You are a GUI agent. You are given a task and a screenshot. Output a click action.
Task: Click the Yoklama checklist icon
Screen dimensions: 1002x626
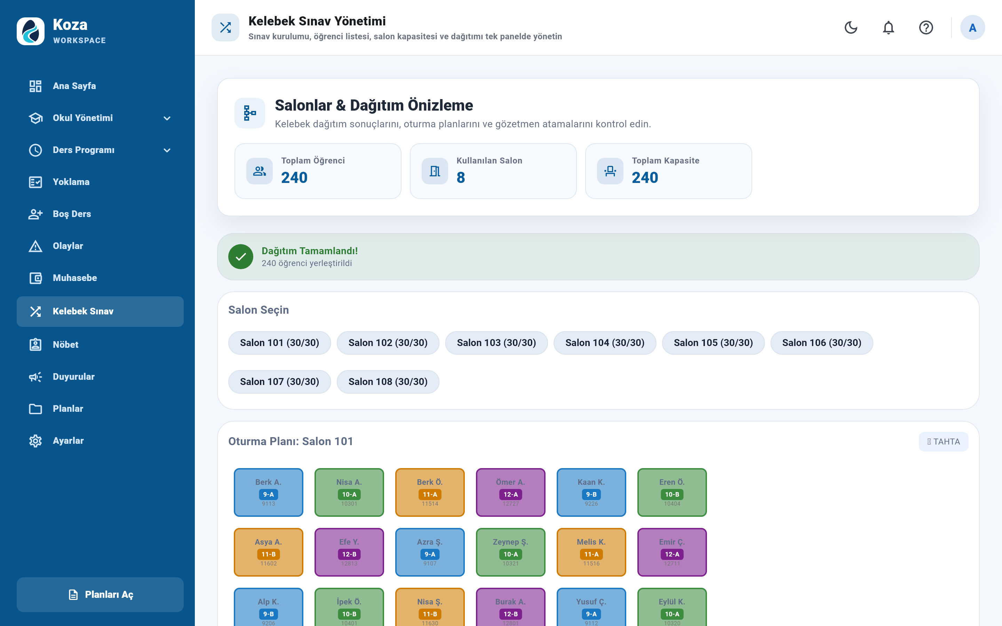point(35,182)
